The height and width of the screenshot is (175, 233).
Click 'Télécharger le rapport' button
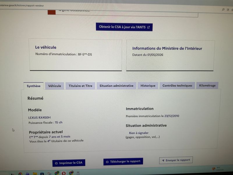click(123, 162)
